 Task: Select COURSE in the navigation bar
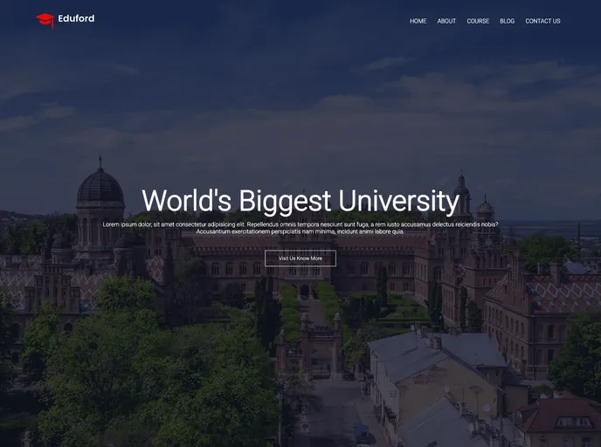click(x=478, y=21)
